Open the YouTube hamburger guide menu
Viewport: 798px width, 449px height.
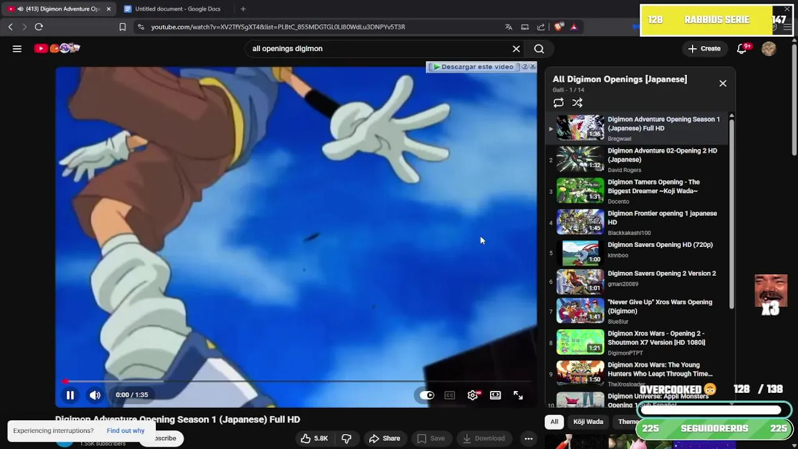(x=17, y=49)
